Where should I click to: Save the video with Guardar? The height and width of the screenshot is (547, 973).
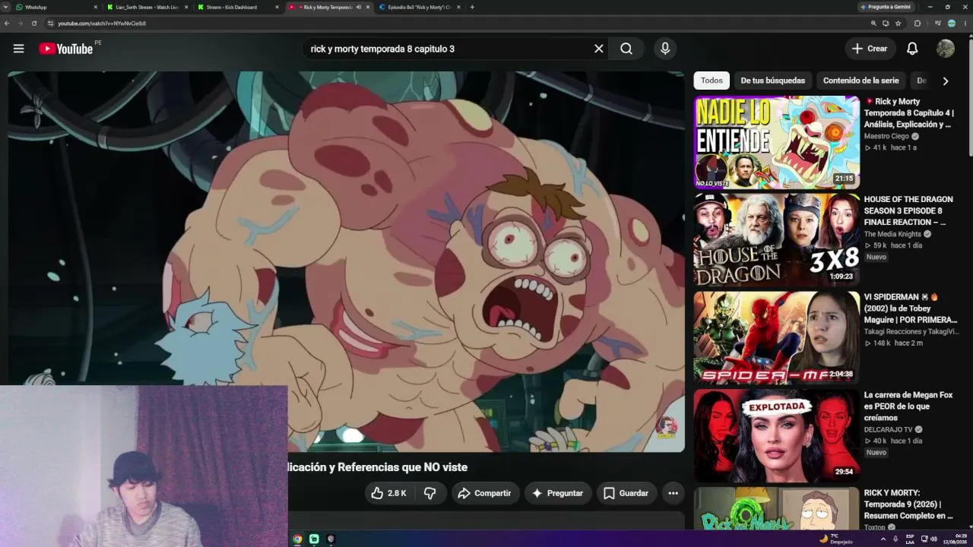[x=626, y=493]
